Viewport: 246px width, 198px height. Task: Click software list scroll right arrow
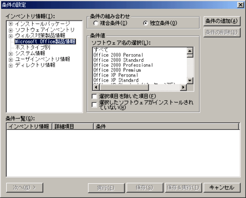(x=183, y=87)
